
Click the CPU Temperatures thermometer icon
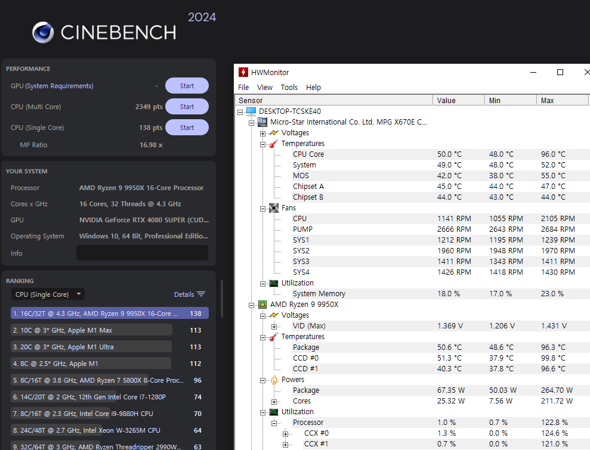(x=274, y=337)
